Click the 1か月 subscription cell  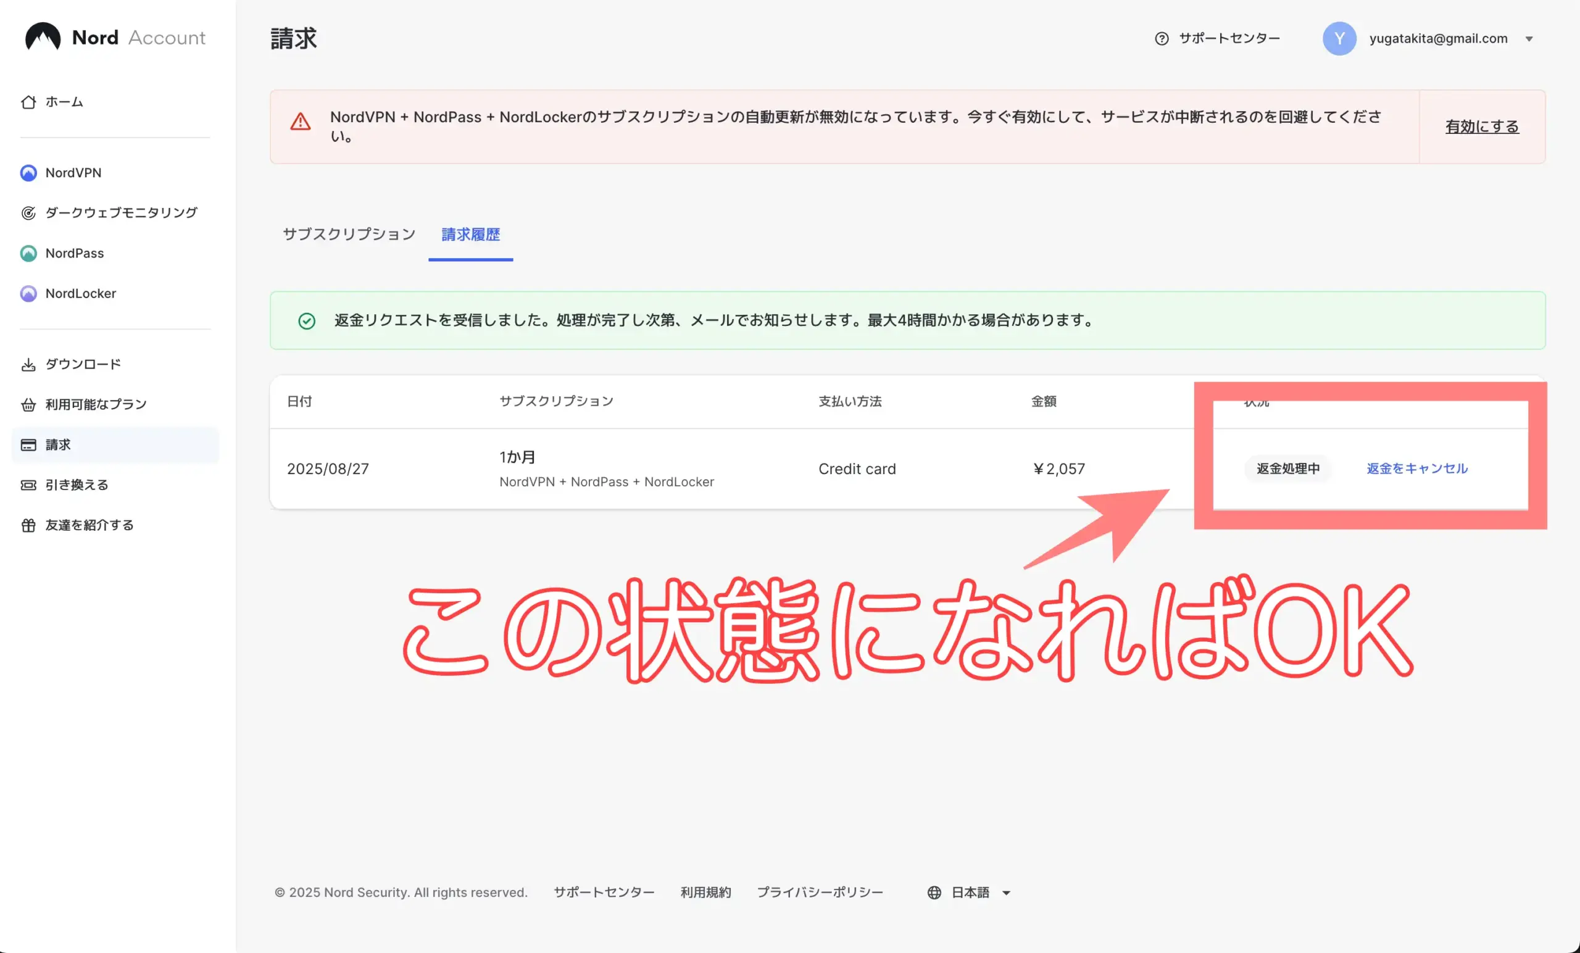[517, 457]
